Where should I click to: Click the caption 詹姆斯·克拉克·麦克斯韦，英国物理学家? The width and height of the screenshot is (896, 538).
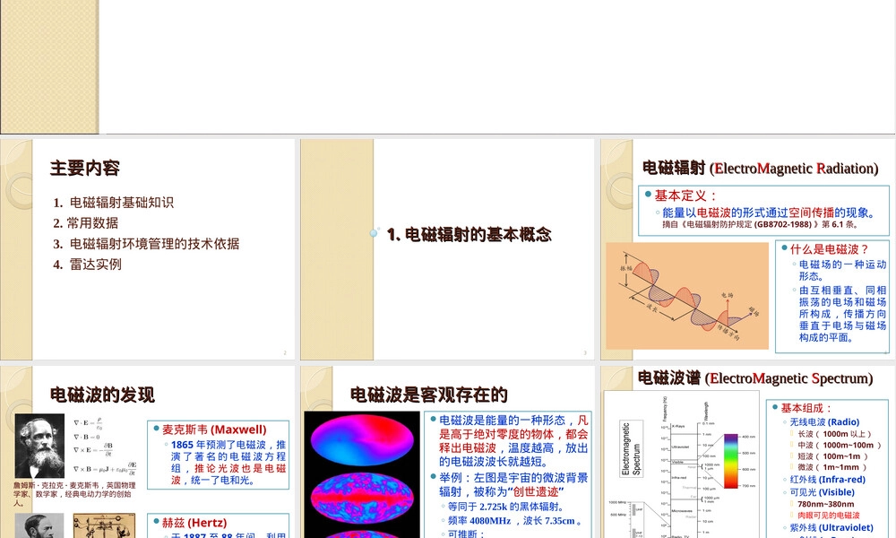74,489
